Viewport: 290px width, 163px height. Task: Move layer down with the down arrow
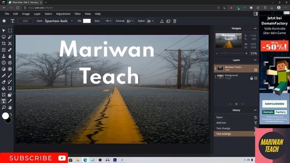pos(242,104)
